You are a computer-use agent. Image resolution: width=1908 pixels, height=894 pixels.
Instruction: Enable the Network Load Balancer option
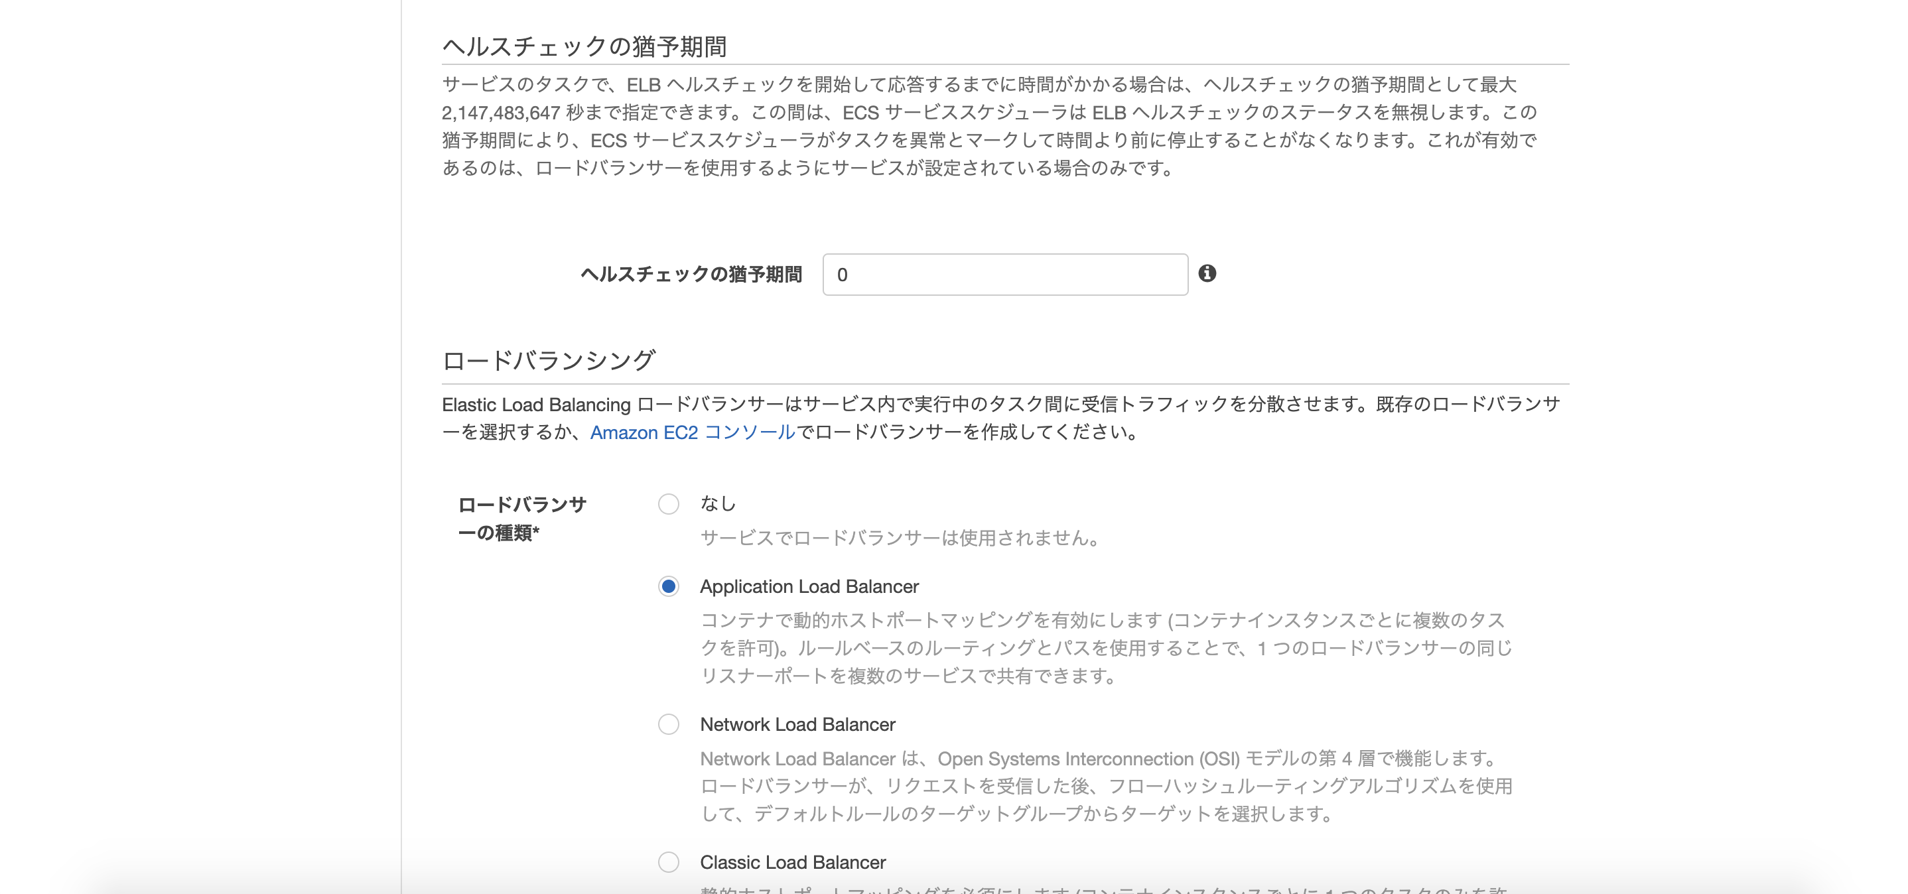tap(669, 724)
